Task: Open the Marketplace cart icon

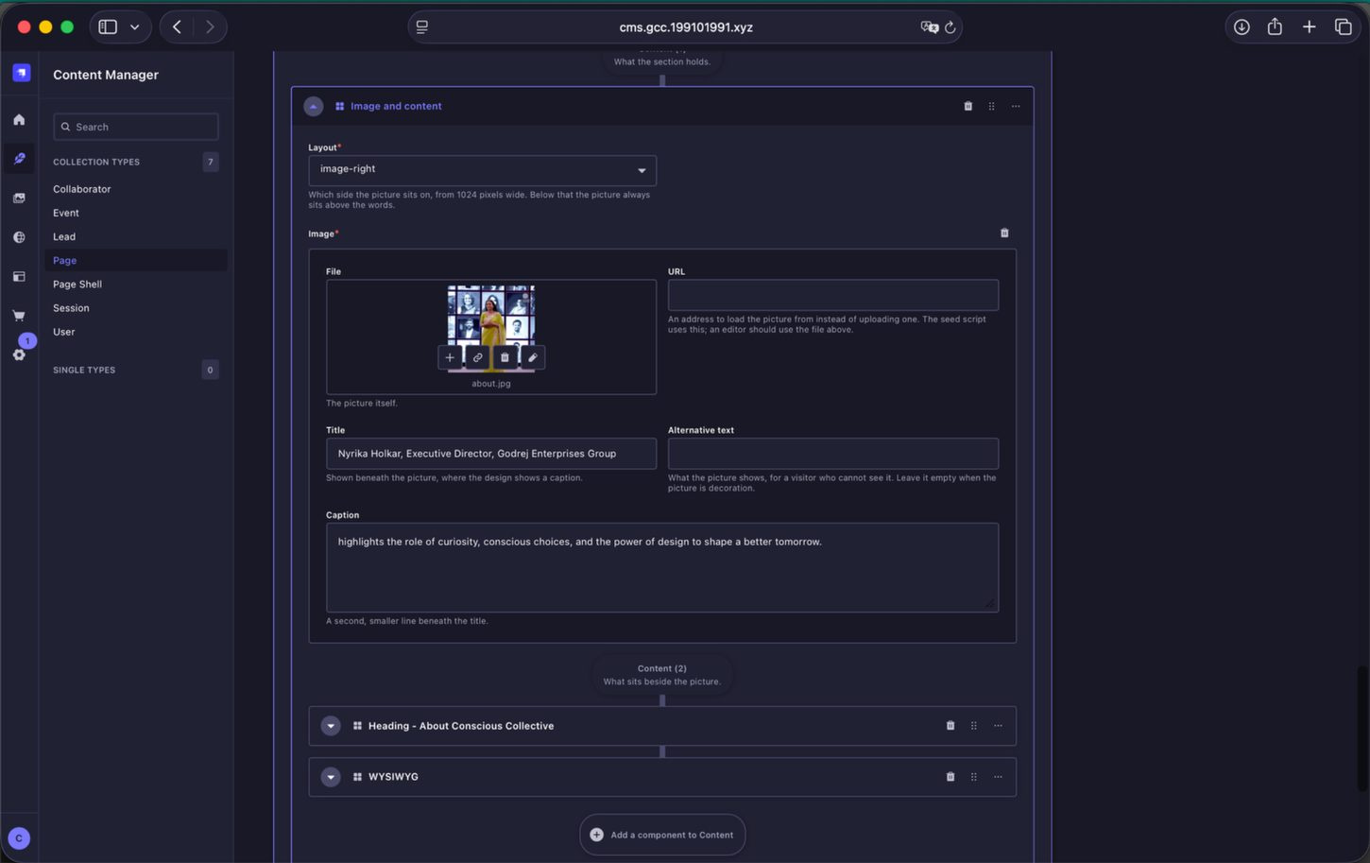Action: pos(19,316)
